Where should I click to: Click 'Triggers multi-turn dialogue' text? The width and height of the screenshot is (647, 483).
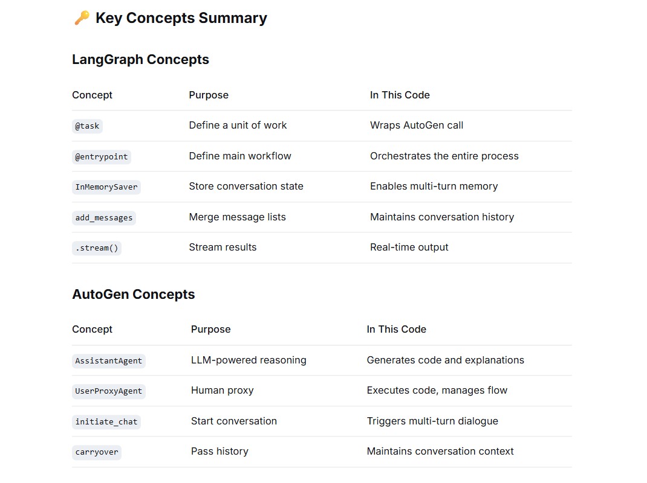click(x=432, y=421)
